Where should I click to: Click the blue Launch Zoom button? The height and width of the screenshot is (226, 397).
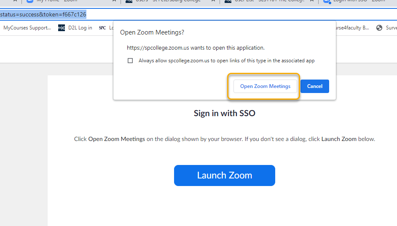point(225,175)
